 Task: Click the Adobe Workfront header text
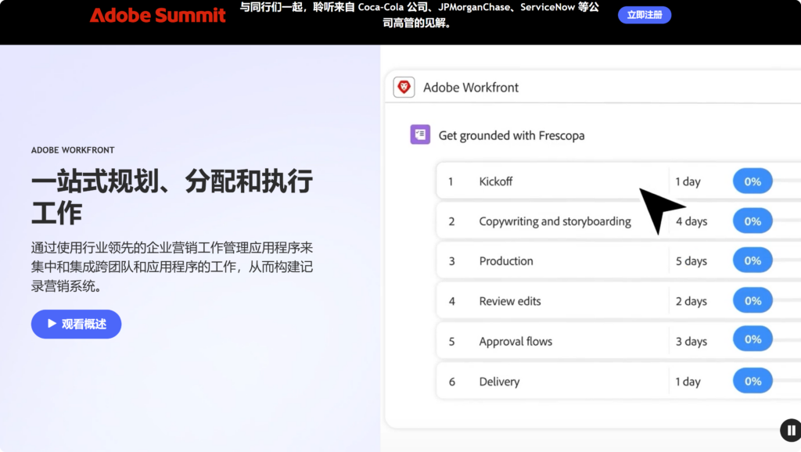click(x=471, y=87)
